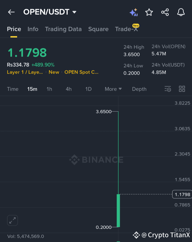The image size is (192, 242).
Task: Open the AI assistant sparkle icon
Action: tap(134, 12)
